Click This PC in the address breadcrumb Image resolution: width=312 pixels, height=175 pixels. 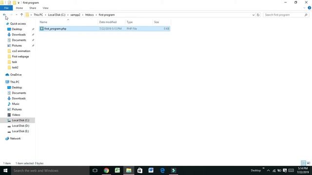click(x=38, y=15)
